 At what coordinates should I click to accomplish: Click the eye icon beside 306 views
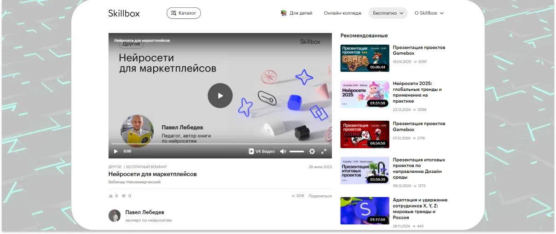tap(293, 196)
